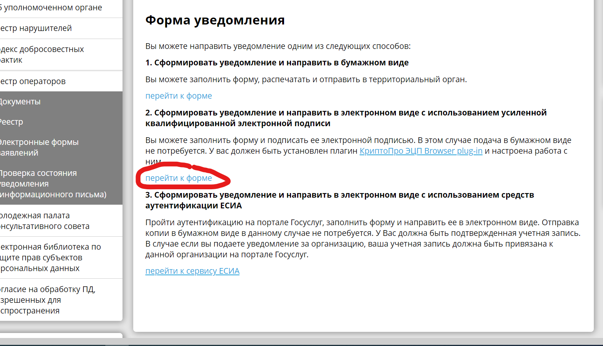The height and width of the screenshot is (346, 603).
Task: Go to «Реестр операторов» section
Action: pyautogui.click(x=33, y=81)
